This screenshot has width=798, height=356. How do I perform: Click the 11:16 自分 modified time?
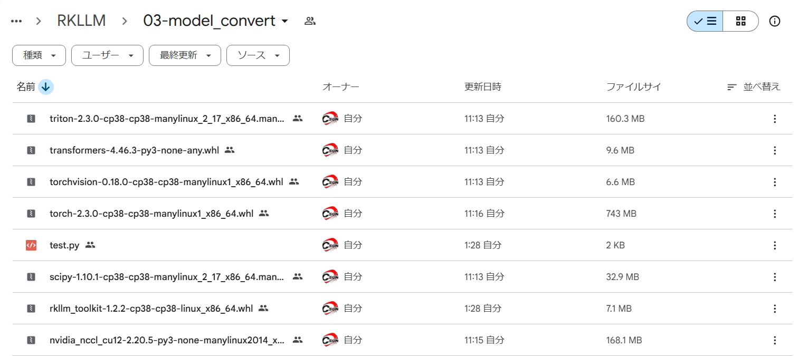pos(484,214)
